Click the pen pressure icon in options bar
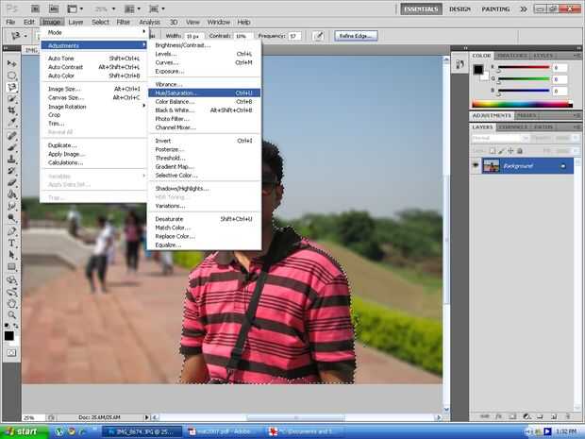 (x=318, y=36)
